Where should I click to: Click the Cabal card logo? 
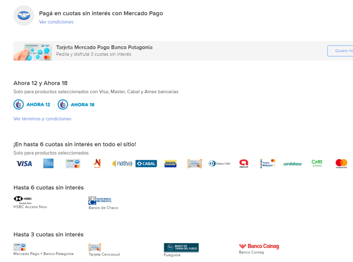tap(146, 164)
